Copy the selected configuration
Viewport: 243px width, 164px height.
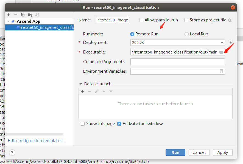point(23,15)
